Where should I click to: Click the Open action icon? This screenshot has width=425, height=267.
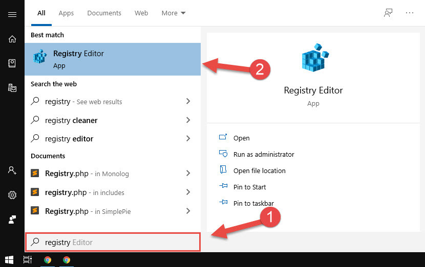[223, 137]
